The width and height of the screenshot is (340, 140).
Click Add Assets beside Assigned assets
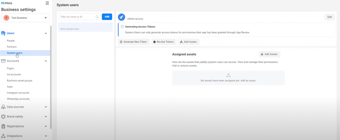coord(270,54)
